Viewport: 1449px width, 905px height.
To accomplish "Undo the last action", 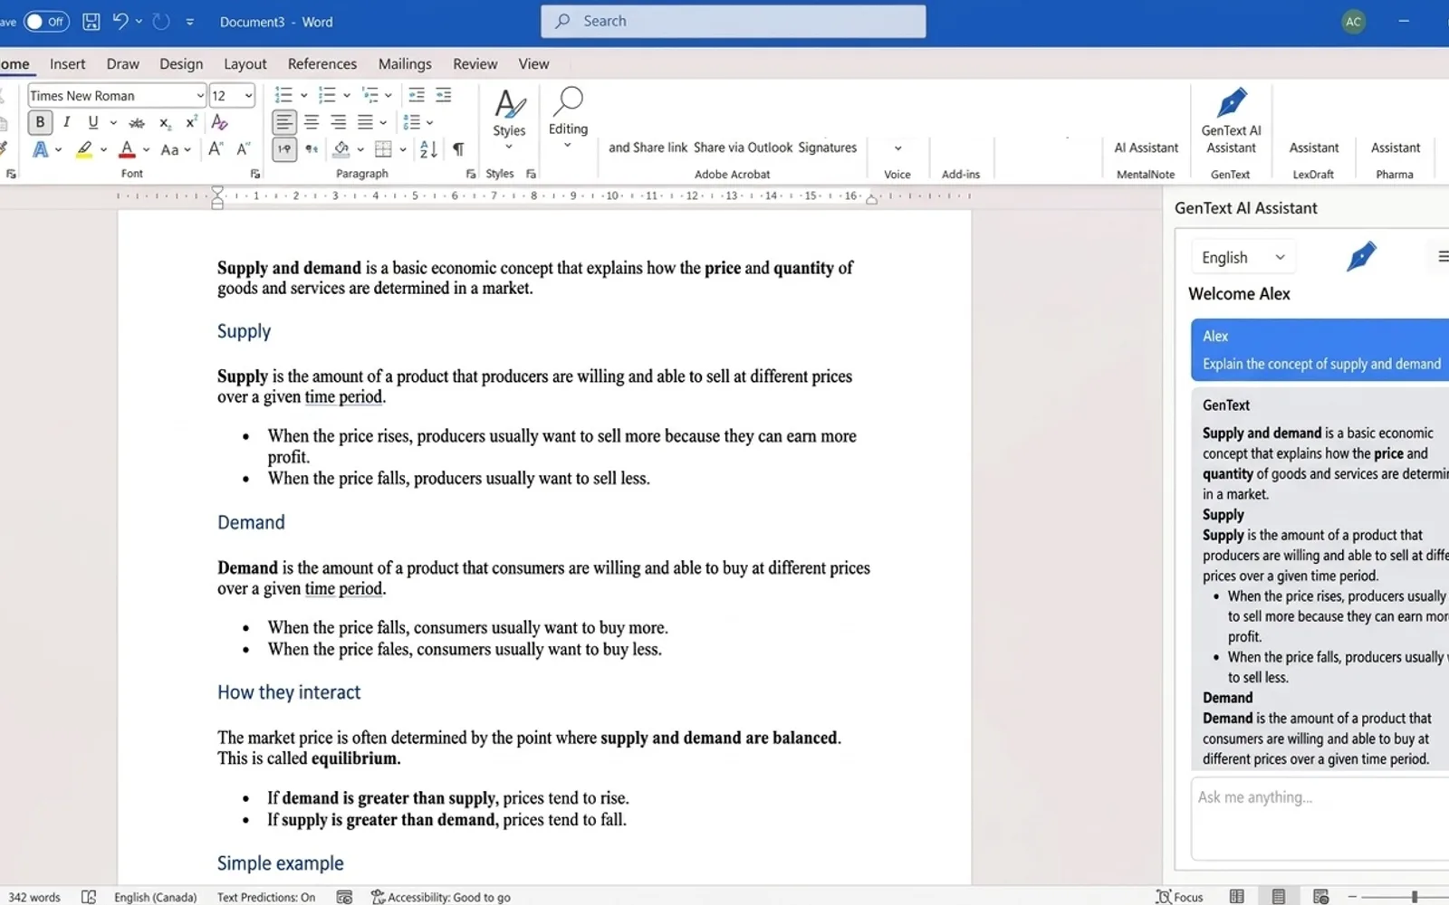I will [x=120, y=22].
